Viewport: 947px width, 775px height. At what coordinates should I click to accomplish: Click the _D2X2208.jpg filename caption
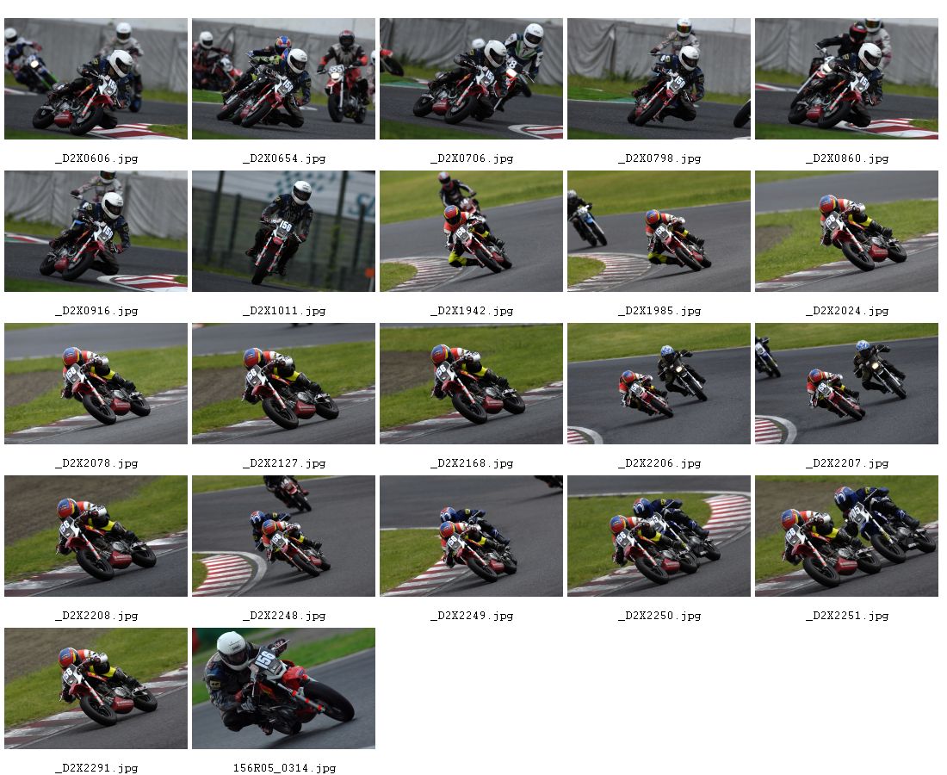pos(96,616)
